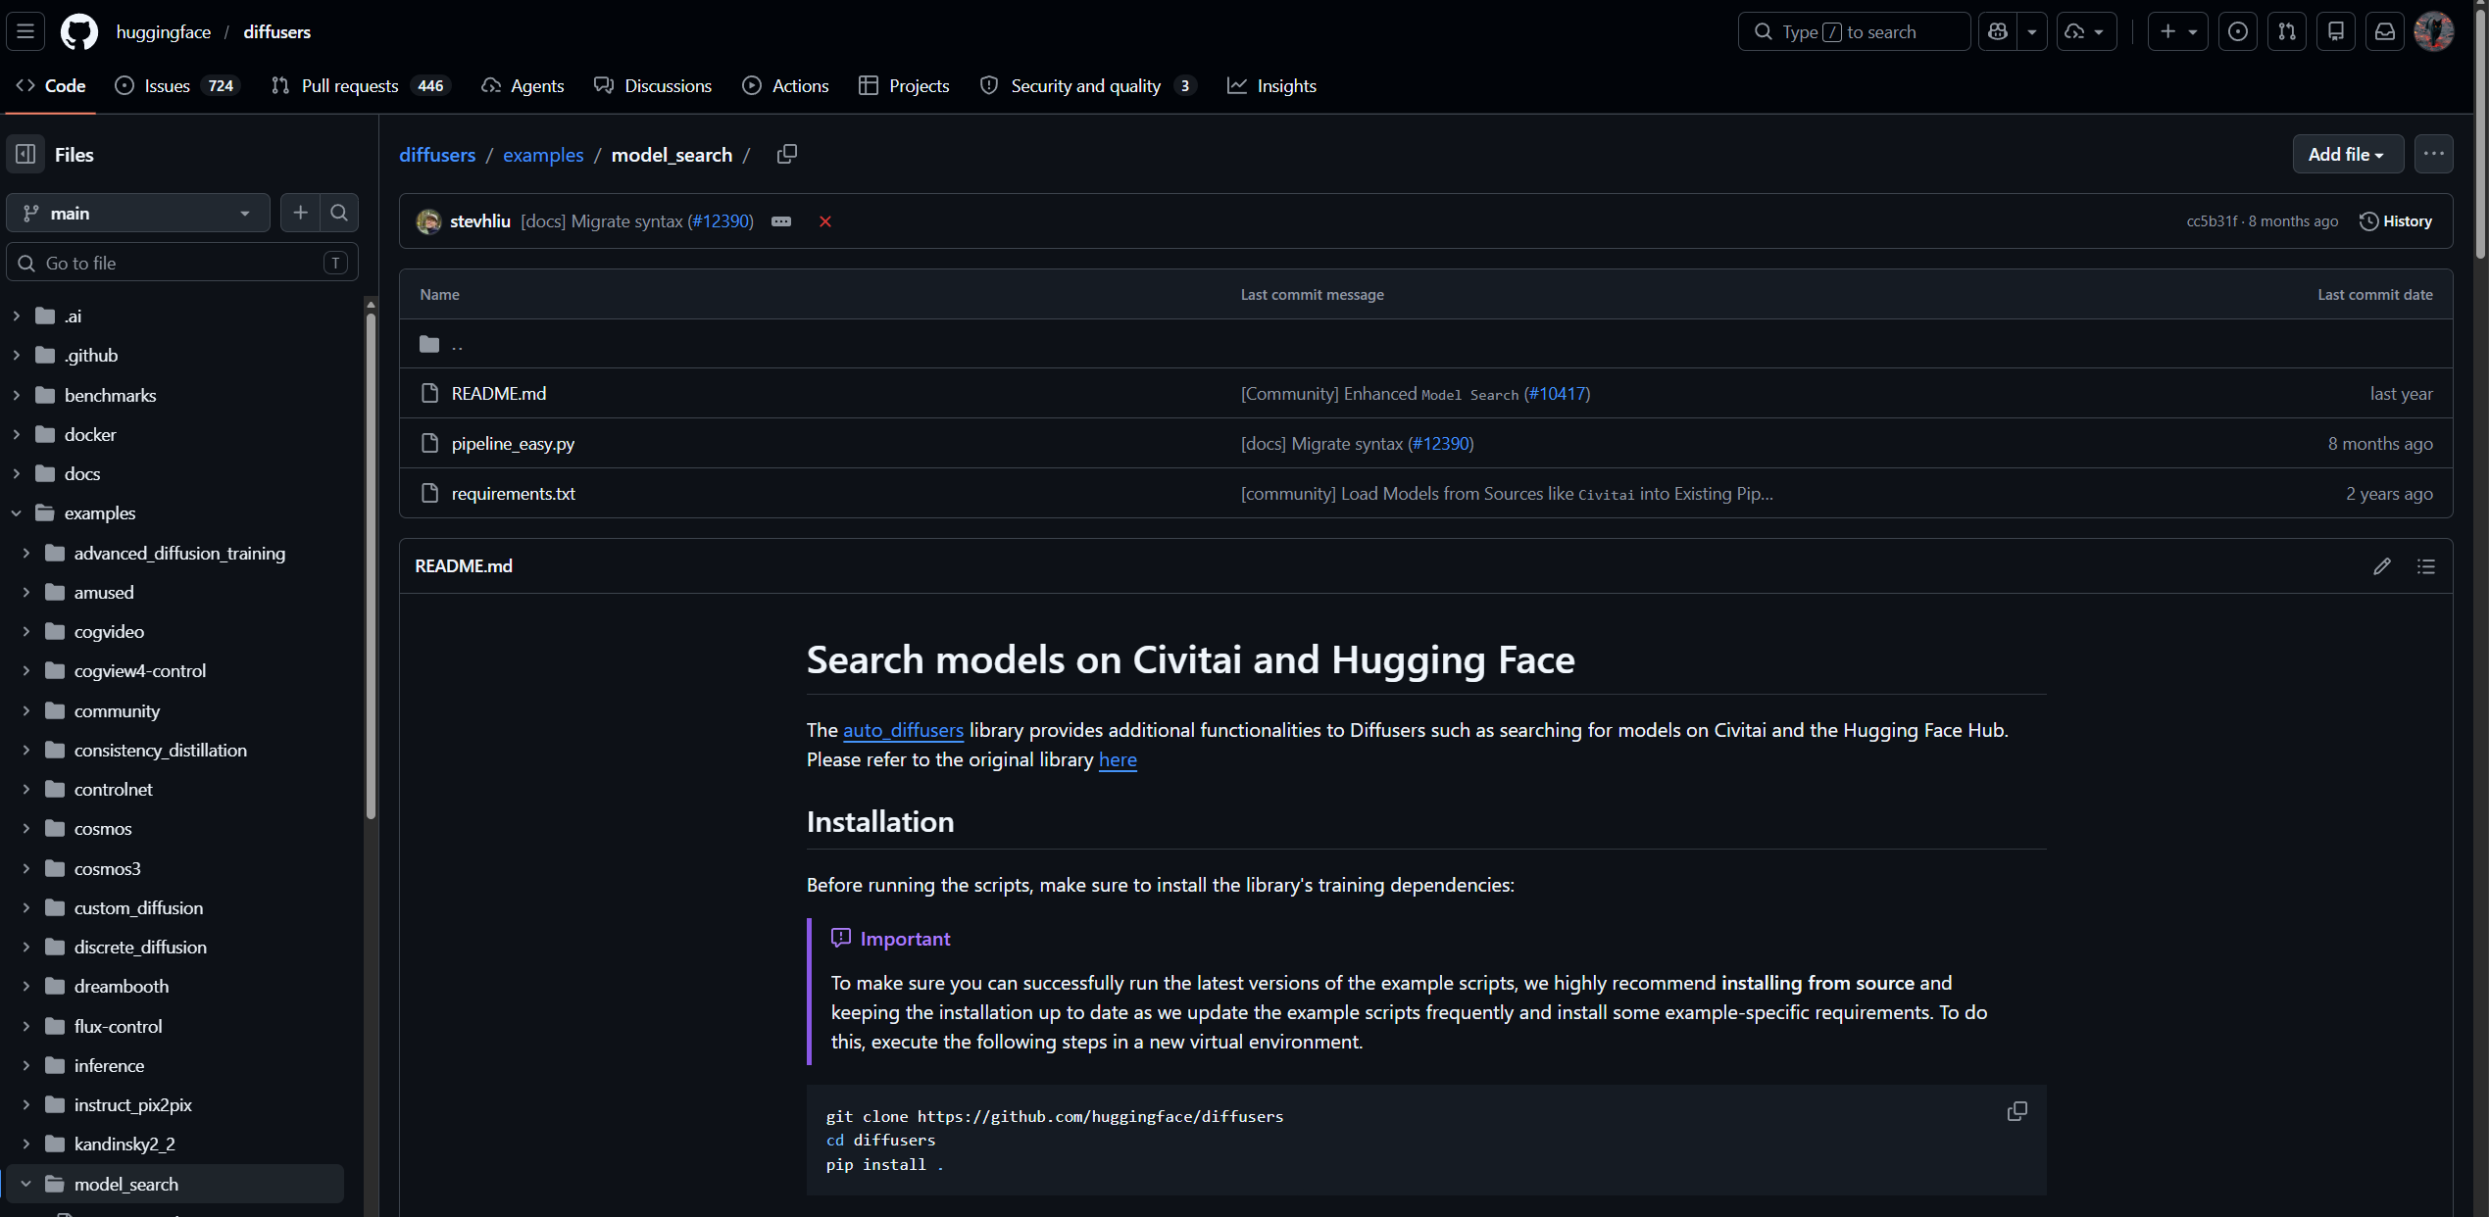Image resolution: width=2489 pixels, height=1217 pixels.
Task: Open the controlnet folder in tree
Action: 113,789
